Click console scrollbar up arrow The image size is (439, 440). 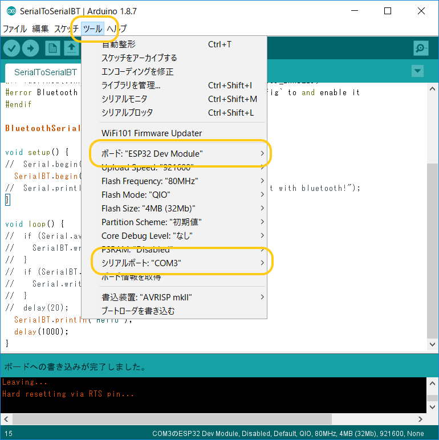pyautogui.click(x=432, y=384)
